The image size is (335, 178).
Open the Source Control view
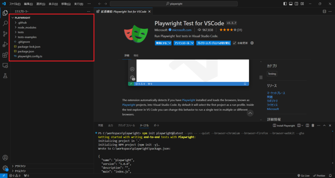click(x=5, y=34)
